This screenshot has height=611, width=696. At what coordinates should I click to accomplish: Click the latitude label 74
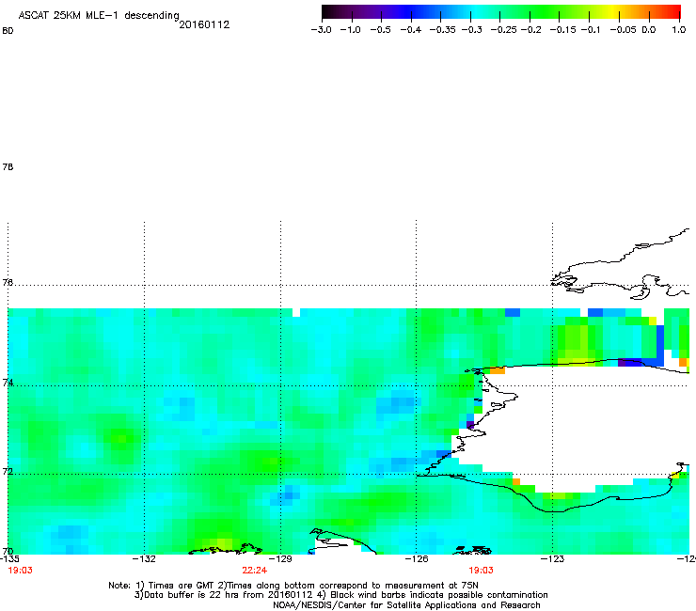[x=8, y=383]
